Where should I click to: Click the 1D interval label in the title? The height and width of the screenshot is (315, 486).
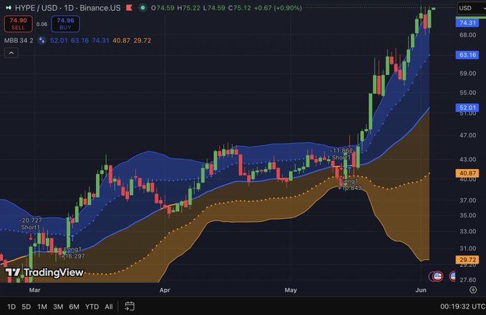point(69,8)
